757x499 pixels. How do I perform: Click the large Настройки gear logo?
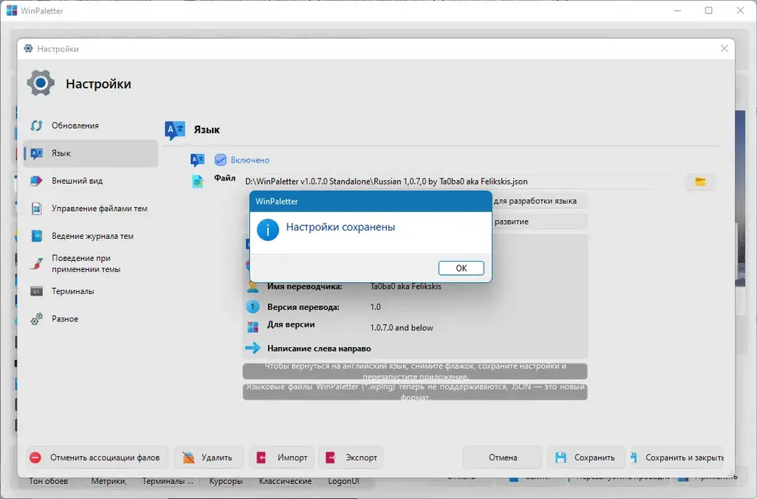[x=41, y=83]
